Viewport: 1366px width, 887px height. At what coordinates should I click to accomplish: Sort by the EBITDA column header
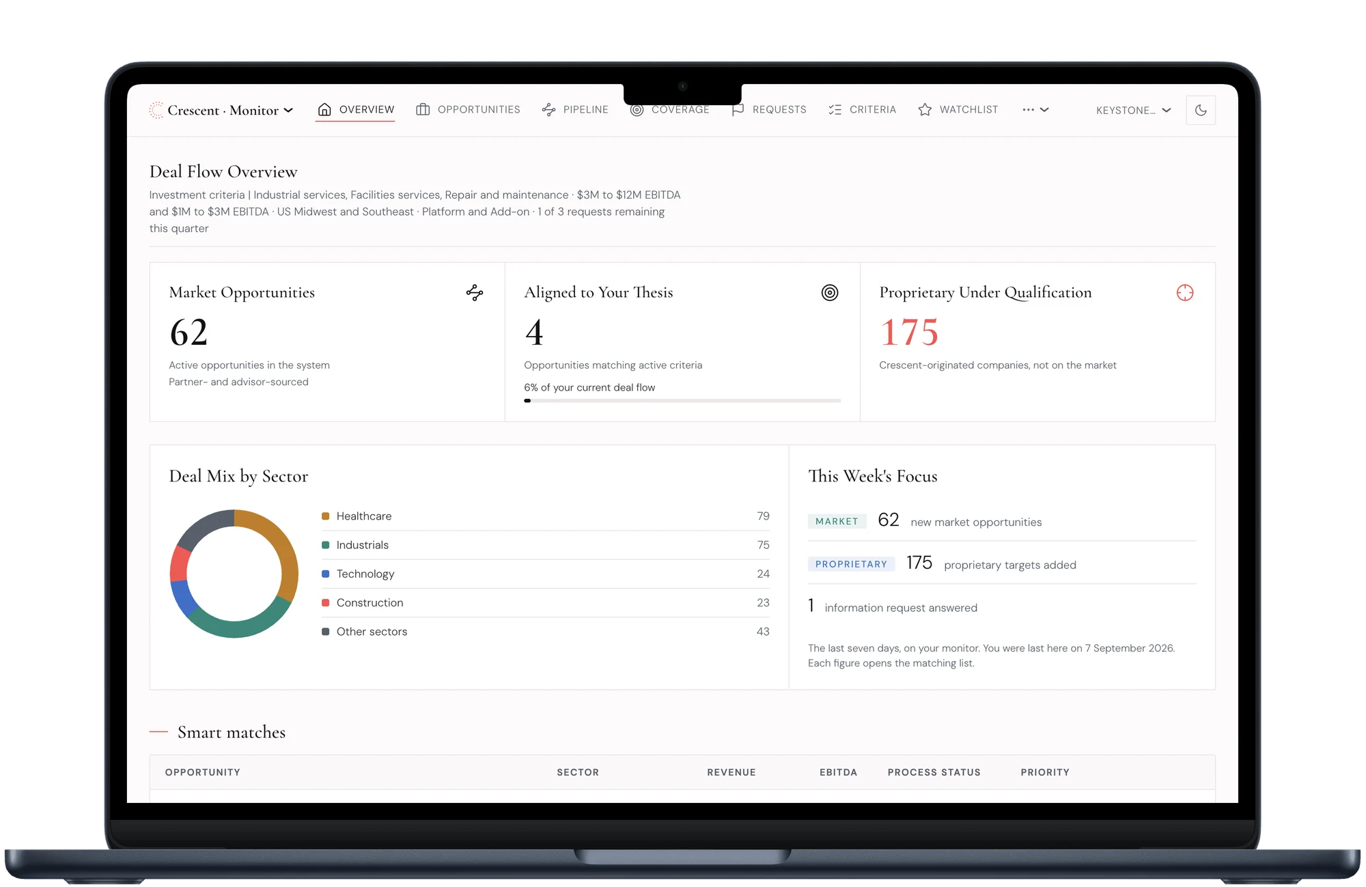[x=839, y=772]
